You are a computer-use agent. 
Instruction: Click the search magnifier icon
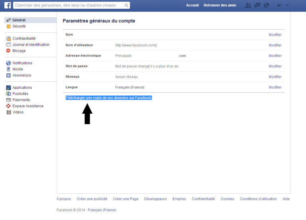point(126,6)
